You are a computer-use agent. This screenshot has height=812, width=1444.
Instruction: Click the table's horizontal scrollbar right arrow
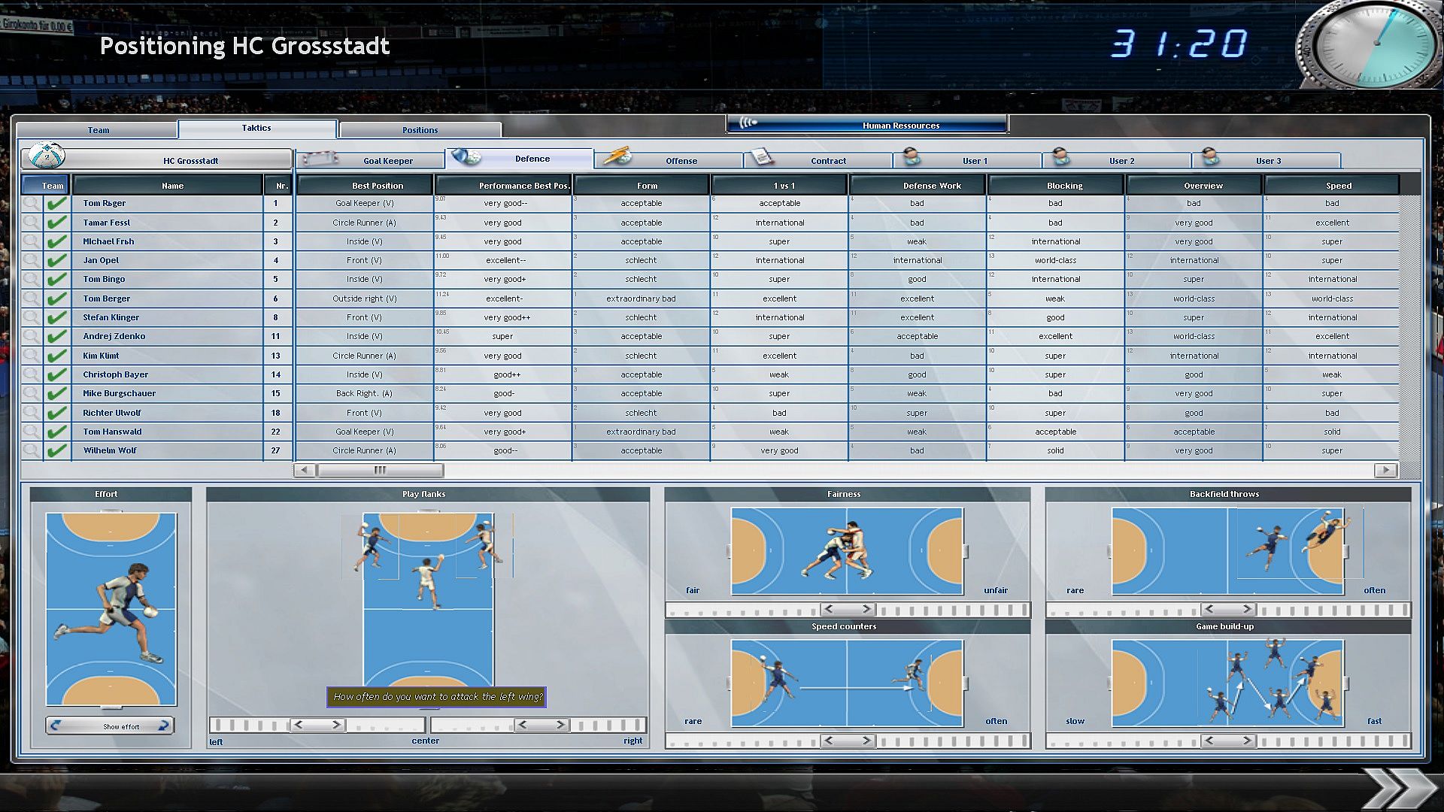(x=1385, y=470)
